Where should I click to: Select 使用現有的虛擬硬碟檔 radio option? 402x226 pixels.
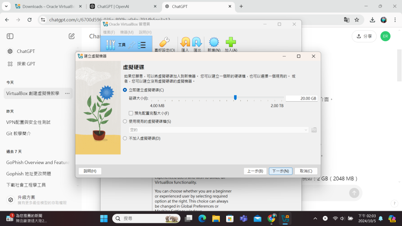(x=125, y=122)
